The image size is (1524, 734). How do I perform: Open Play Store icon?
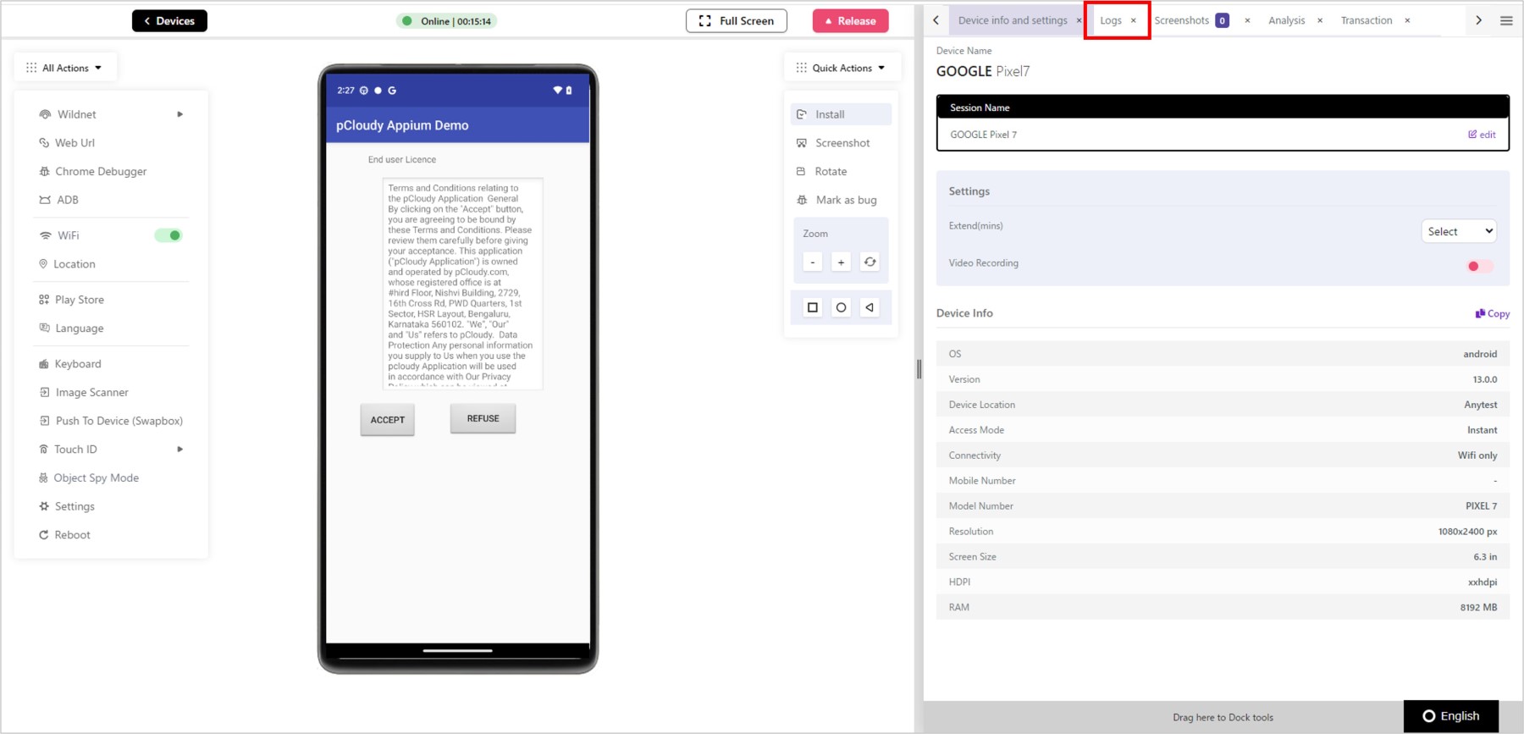[44, 300]
